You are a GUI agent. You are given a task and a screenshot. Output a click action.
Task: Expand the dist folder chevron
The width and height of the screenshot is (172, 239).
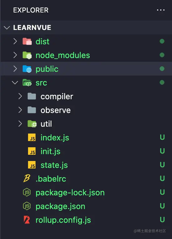[x=15, y=41]
